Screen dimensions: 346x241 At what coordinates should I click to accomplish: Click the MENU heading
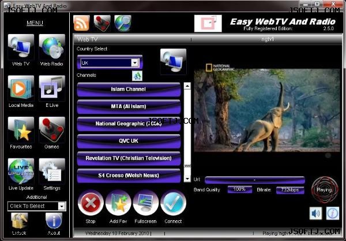35,23
